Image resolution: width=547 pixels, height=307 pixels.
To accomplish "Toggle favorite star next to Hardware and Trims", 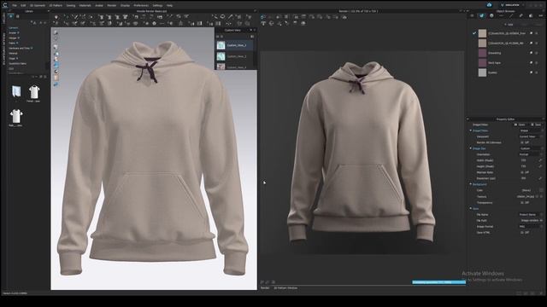I will point(32,48).
